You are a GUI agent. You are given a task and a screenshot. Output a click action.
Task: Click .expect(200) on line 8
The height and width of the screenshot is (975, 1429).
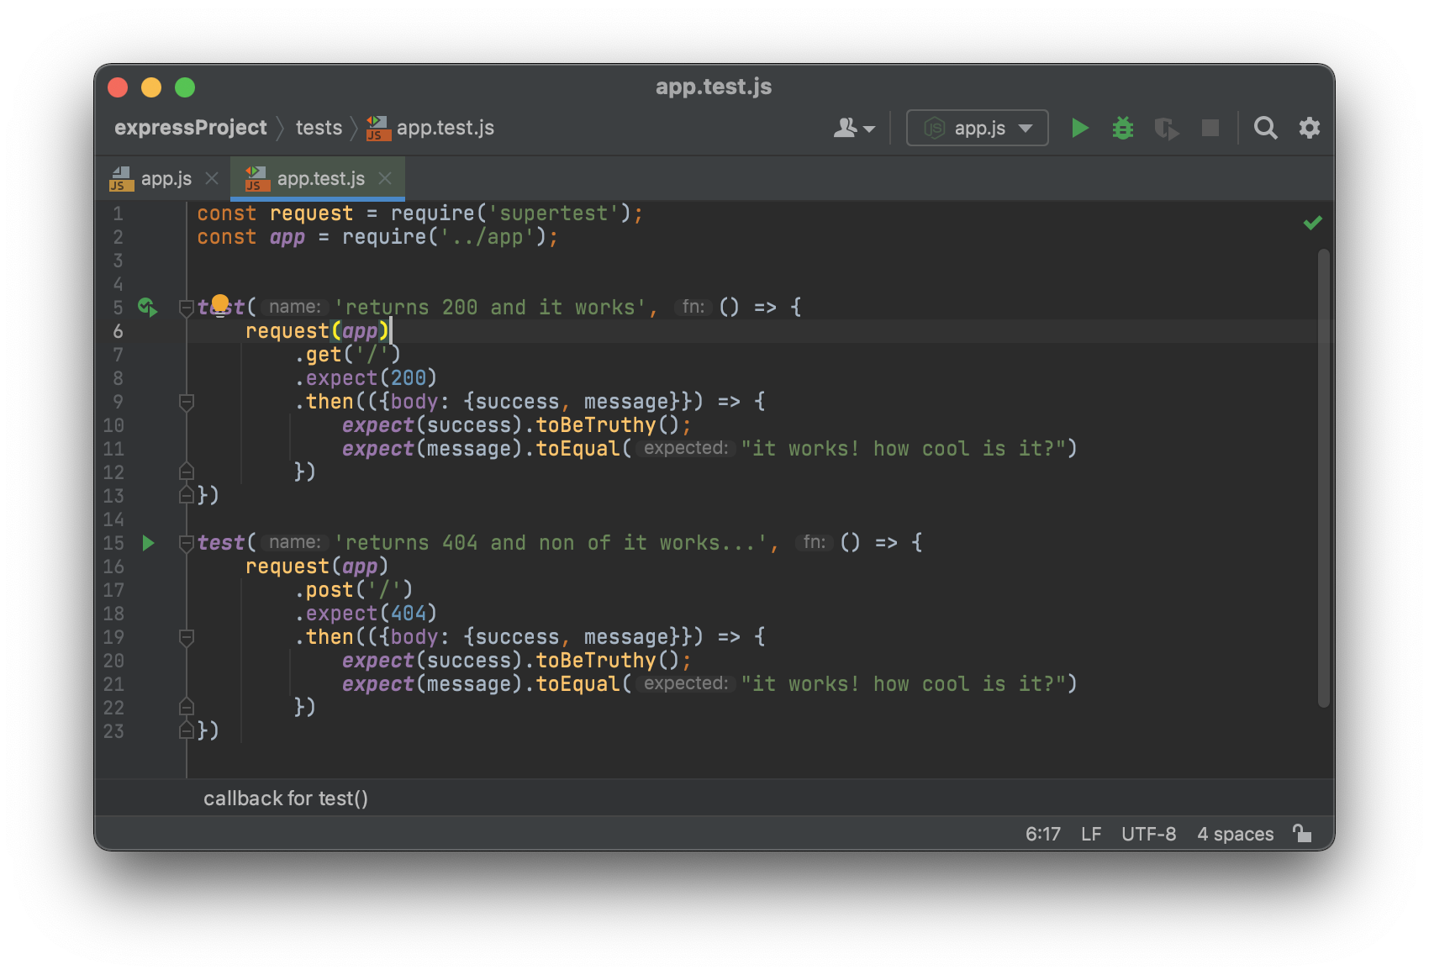(x=366, y=378)
